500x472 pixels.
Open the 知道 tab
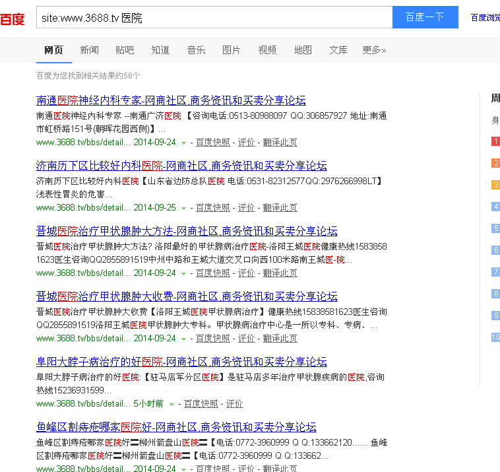160,50
